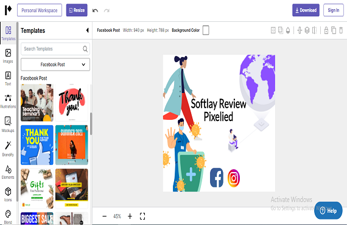Zoom in with the plus button
The height and width of the screenshot is (225, 347).
pyautogui.click(x=130, y=216)
